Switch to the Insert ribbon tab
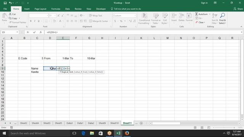This screenshot has height=137, width=244. coord(27,9)
